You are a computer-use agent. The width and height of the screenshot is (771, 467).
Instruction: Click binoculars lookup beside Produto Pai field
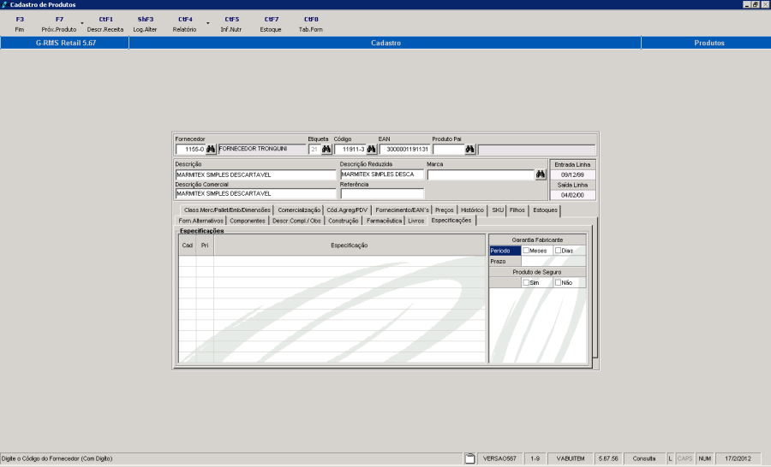[x=470, y=149]
